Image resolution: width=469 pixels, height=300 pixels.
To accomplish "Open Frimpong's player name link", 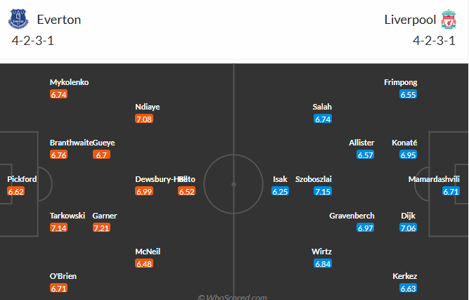I will (x=401, y=82).
